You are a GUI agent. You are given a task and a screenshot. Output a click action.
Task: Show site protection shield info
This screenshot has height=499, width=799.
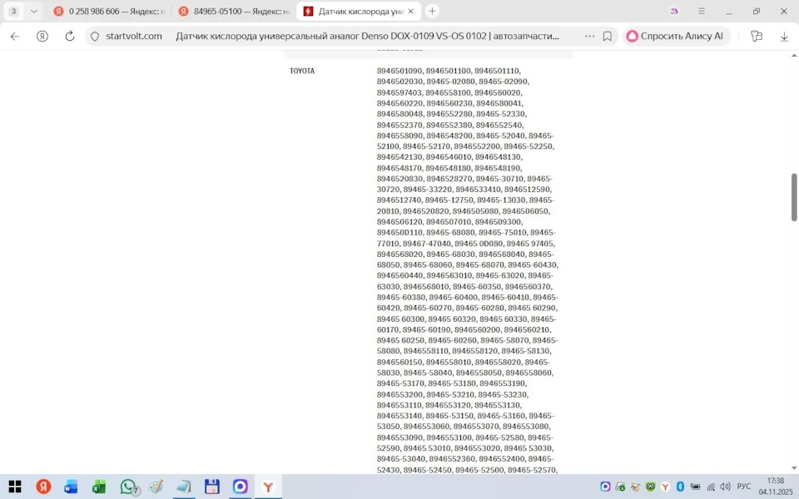95,36
